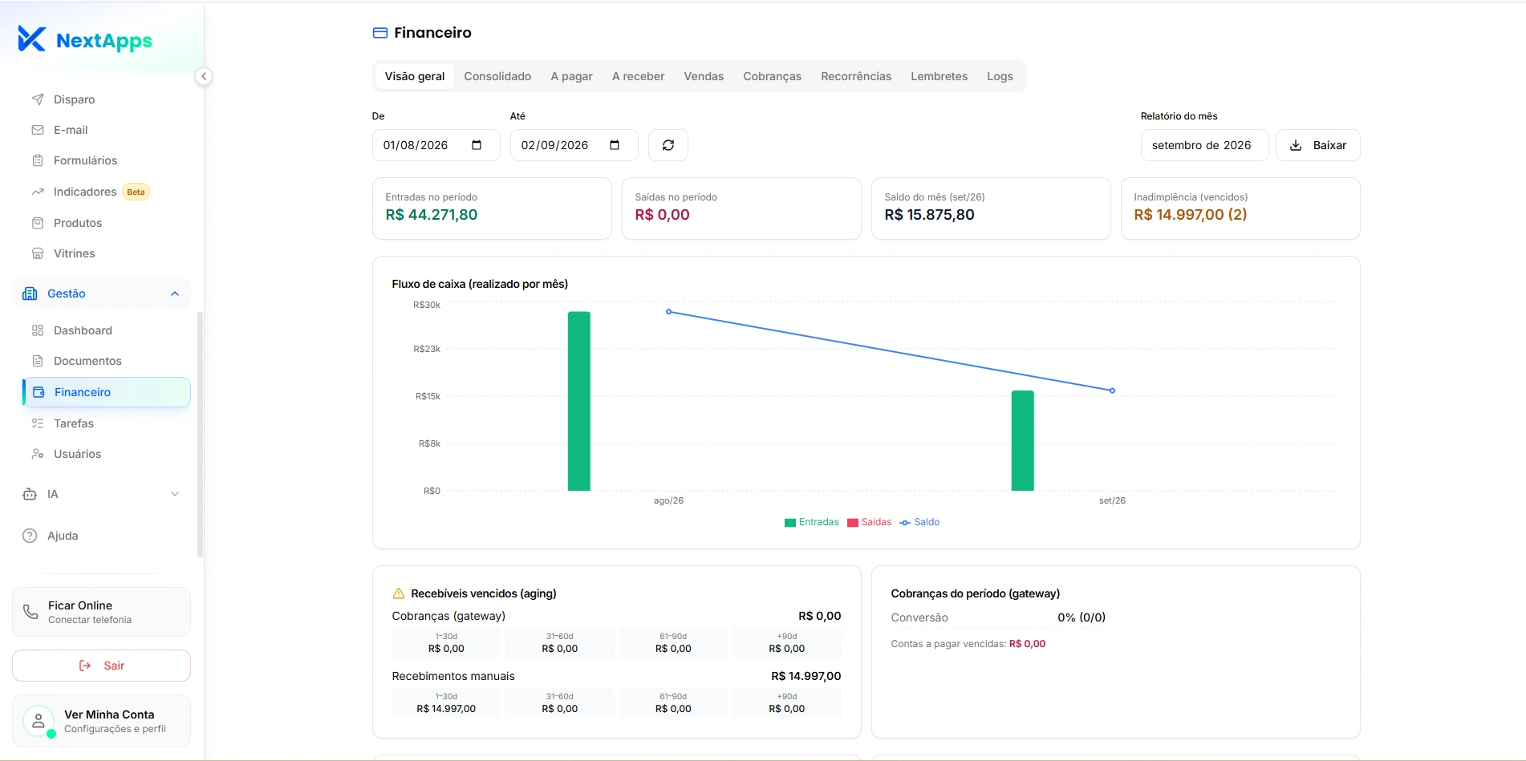Screen dimensions: 1526x761
Task: Click the Baixar report button
Action: tap(1318, 145)
